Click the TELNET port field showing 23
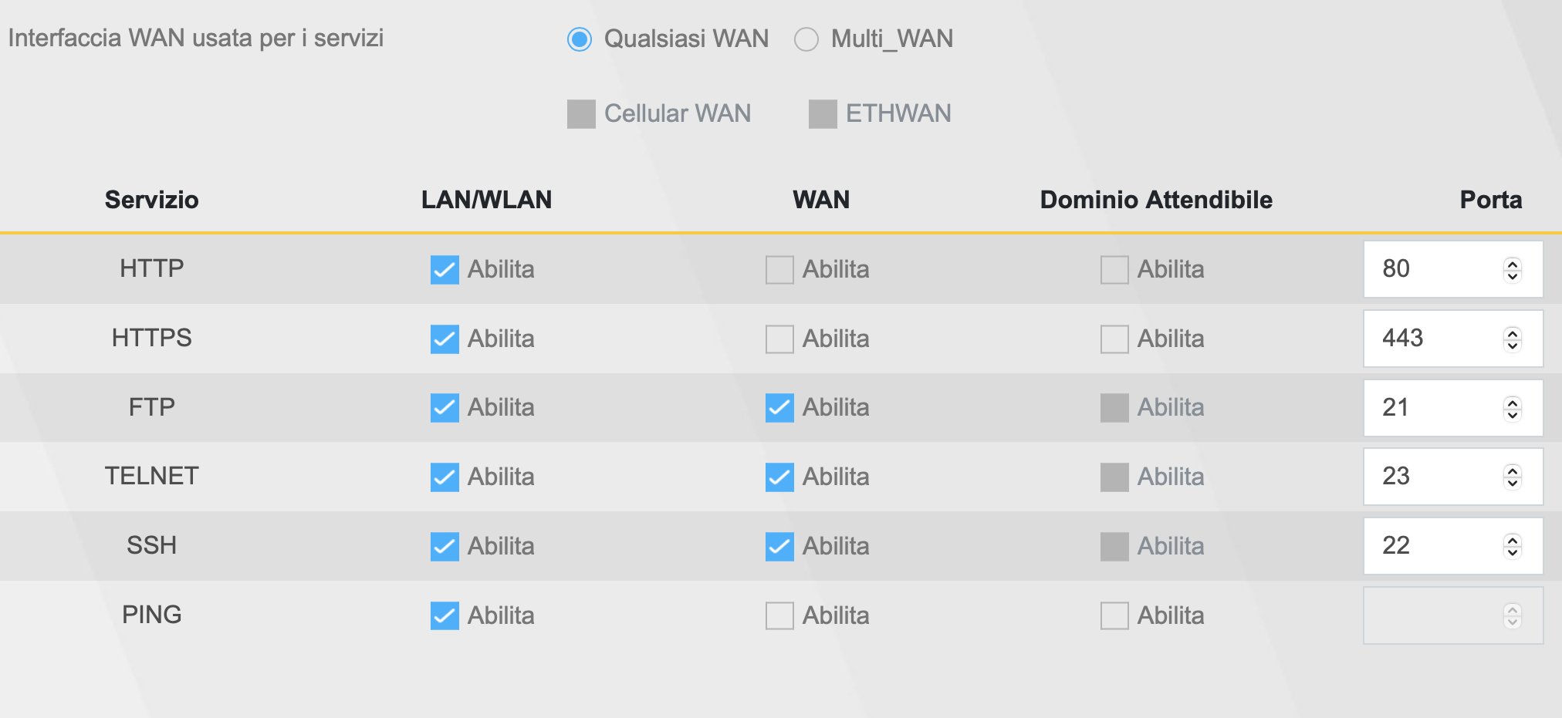 [1428, 477]
